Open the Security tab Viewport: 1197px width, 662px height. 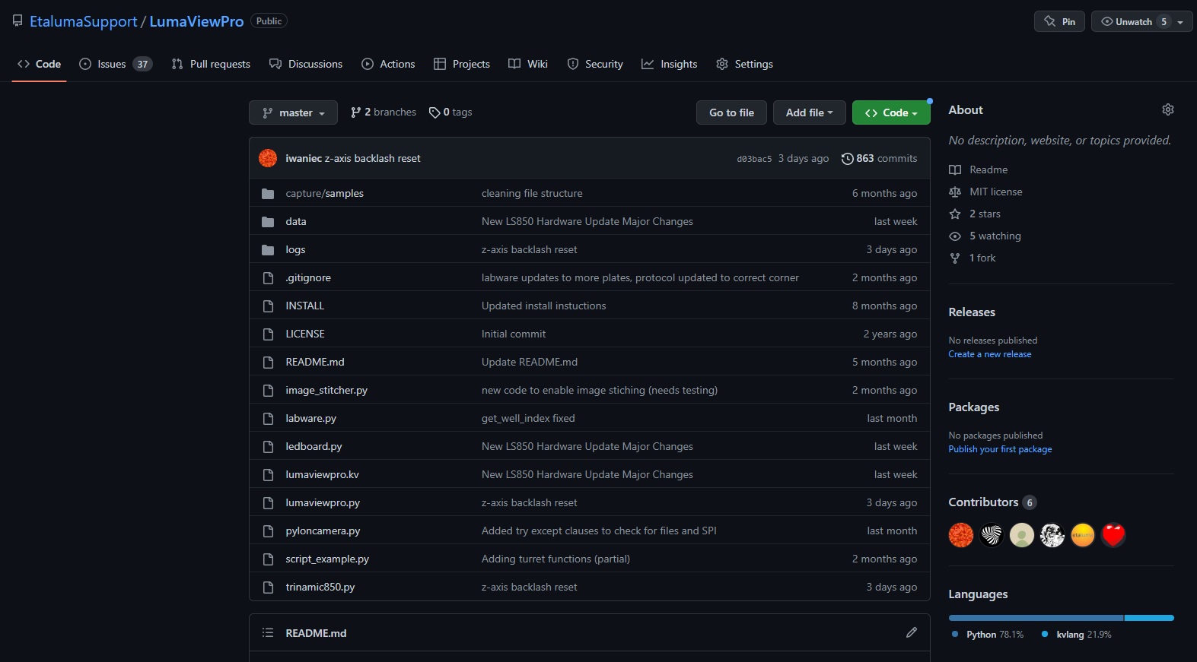[595, 64]
